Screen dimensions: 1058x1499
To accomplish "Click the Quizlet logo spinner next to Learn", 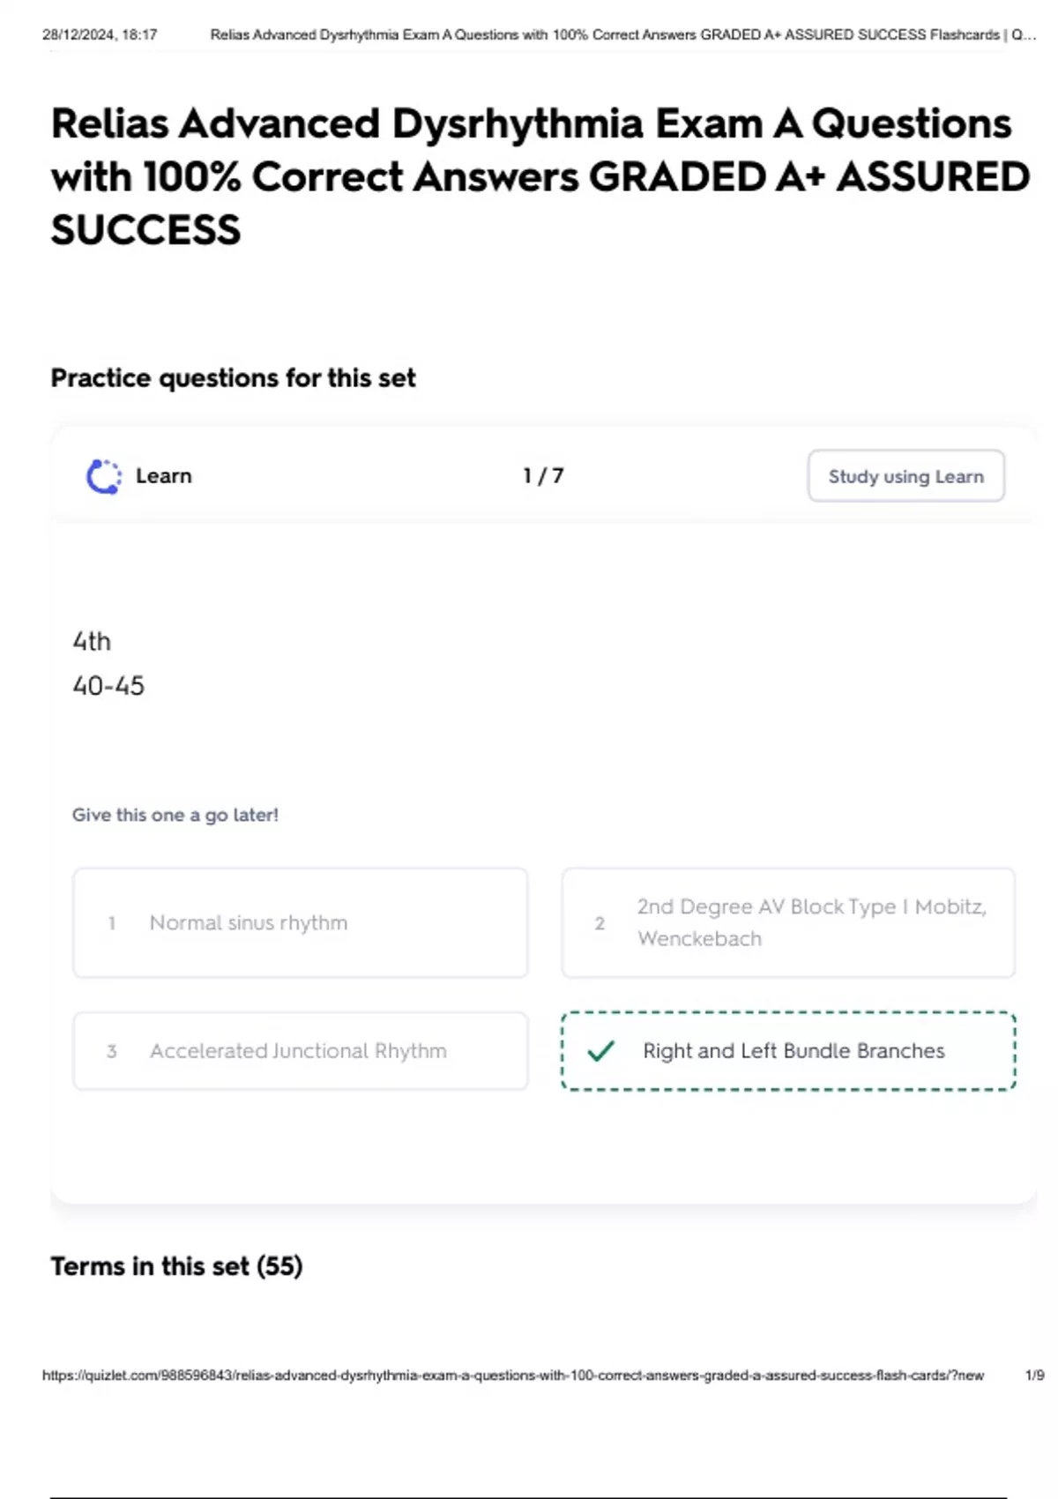I will [103, 475].
